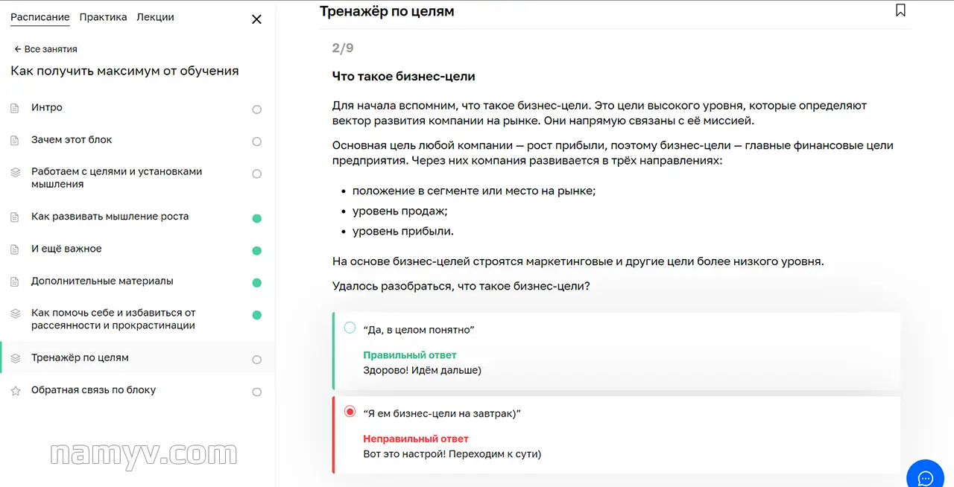Click the bookmark icon in the top right

coord(900,10)
